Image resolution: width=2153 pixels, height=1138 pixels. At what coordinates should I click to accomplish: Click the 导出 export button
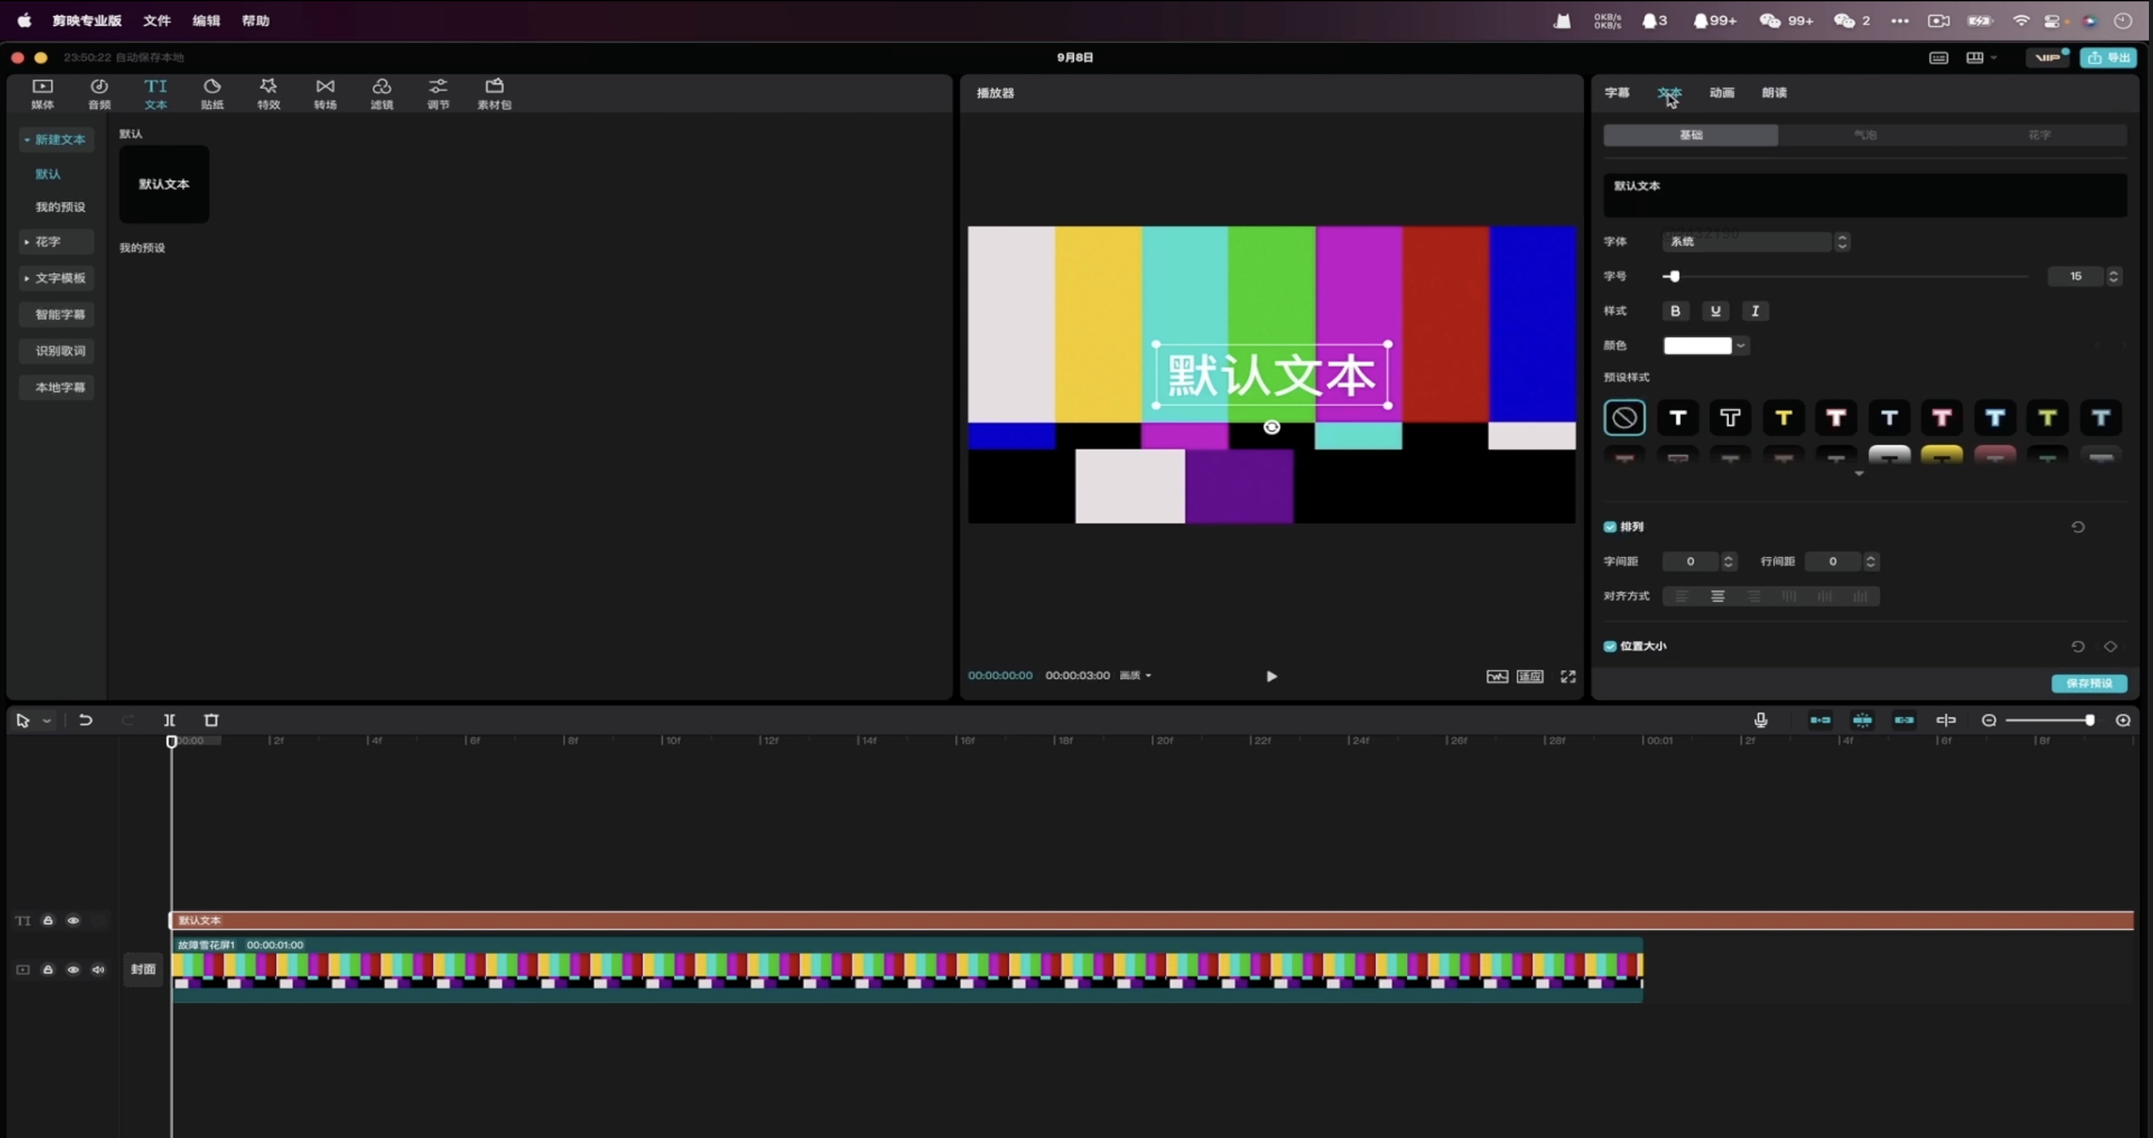[x=2108, y=58]
